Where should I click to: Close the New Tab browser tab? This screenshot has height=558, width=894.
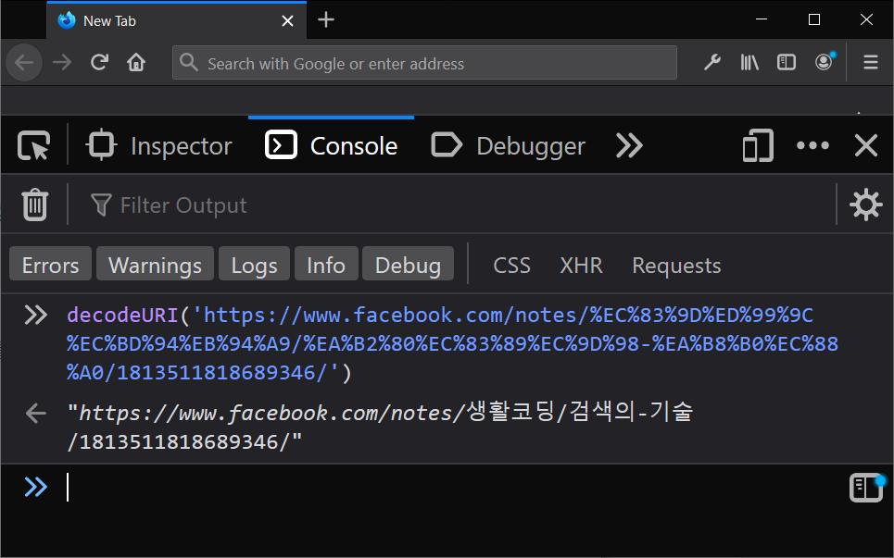pos(288,21)
